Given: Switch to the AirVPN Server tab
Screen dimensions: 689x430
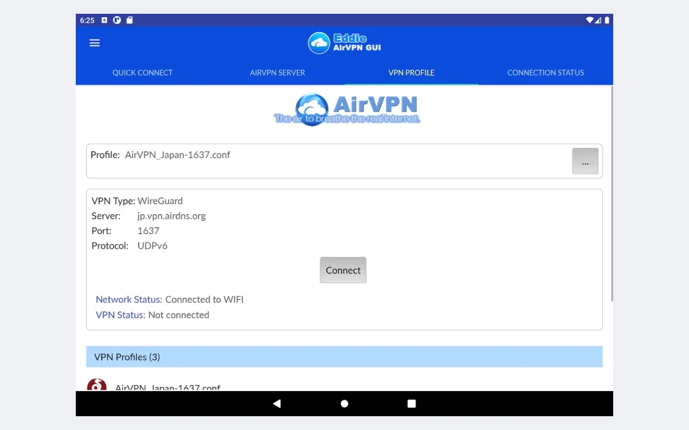Looking at the screenshot, I should pyautogui.click(x=277, y=73).
